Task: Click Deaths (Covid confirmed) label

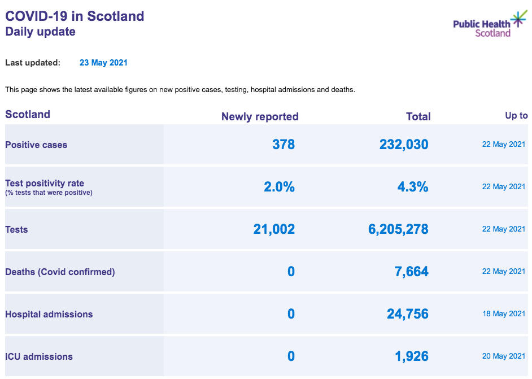Action: tap(60, 272)
